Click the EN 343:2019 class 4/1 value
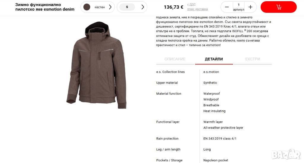The height and width of the screenshot is (163, 304). click(x=220, y=139)
